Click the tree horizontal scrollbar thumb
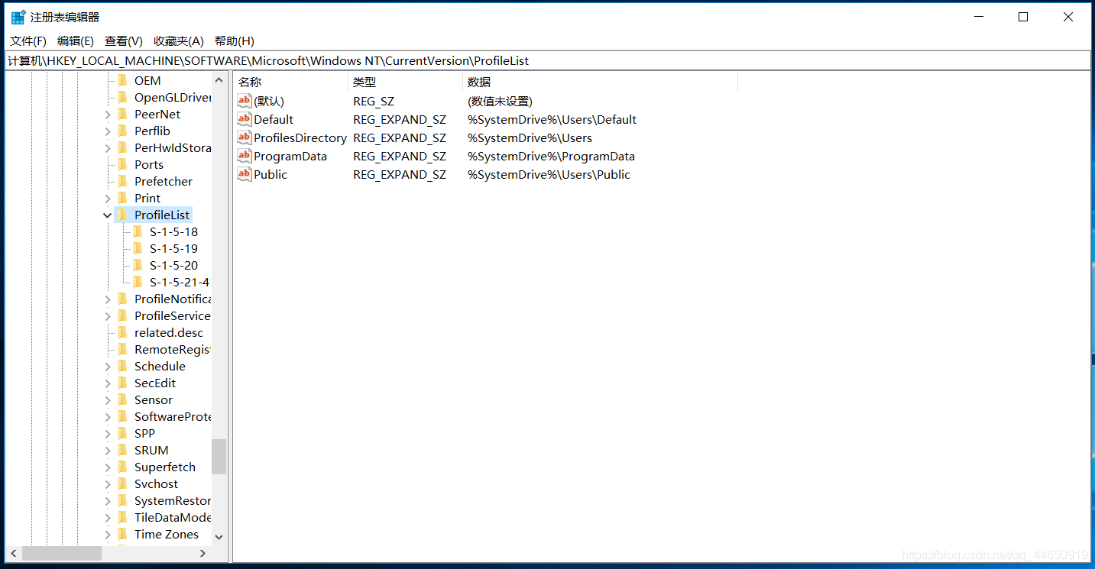The image size is (1095, 569). pyautogui.click(x=62, y=553)
